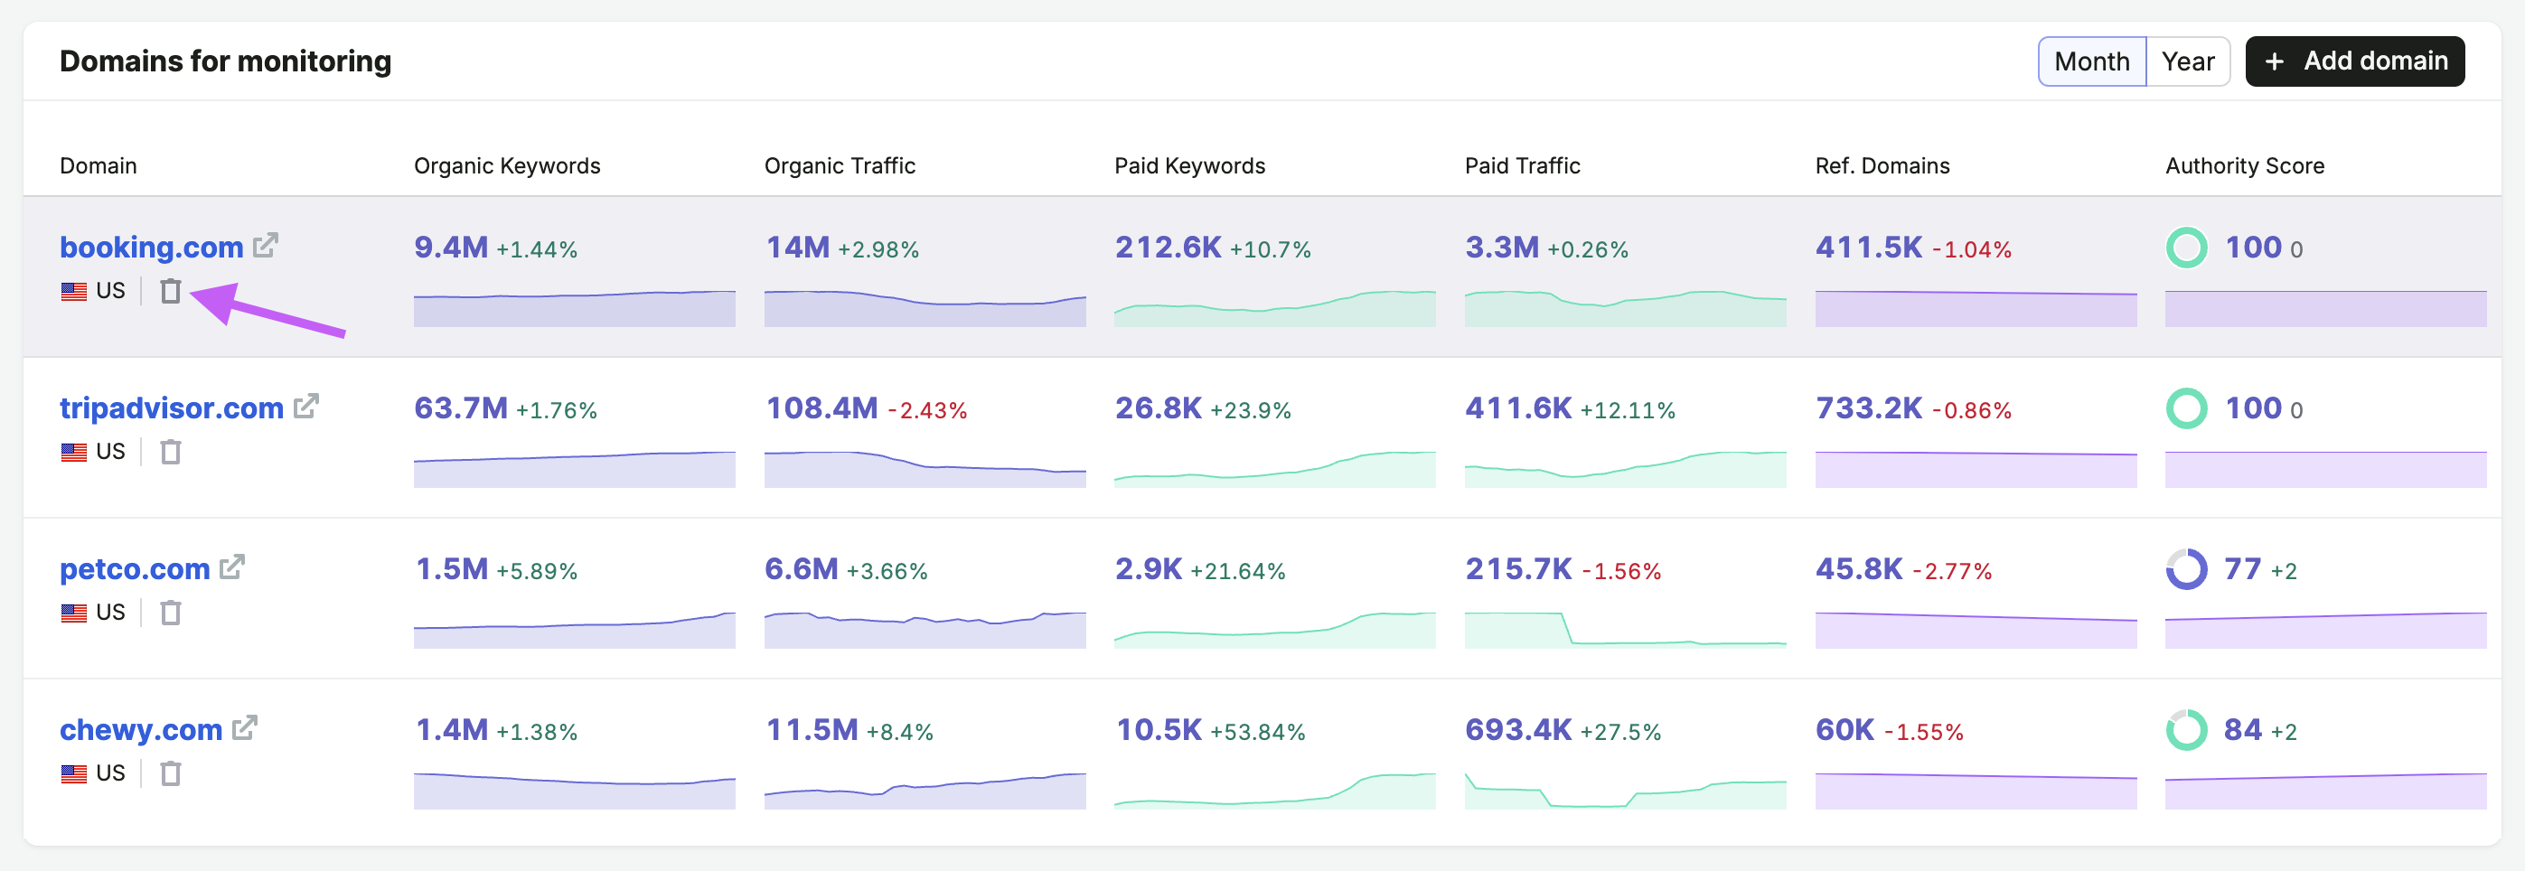Image resolution: width=2525 pixels, height=871 pixels.
Task: Click petco.com Paid Traffic trend chart
Action: click(1625, 630)
